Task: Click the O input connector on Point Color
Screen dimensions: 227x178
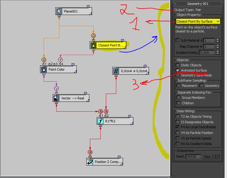Action: pyautogui.click(x=44, y=60)
